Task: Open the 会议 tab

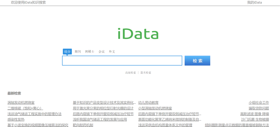Action: tap(102, 52)
